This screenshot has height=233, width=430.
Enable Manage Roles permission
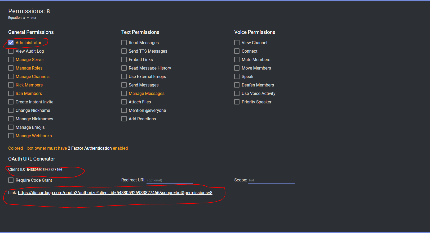(x=11, y=68)
